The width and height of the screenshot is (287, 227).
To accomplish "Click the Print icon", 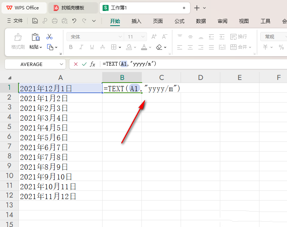I will coord(55,21).
